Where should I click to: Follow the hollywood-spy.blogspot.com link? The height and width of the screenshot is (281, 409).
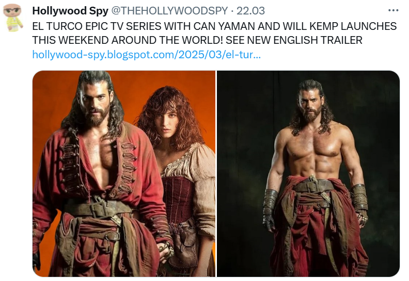[146, 55]
